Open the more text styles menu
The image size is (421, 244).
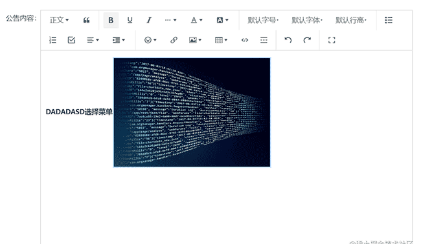pos(170,20)
